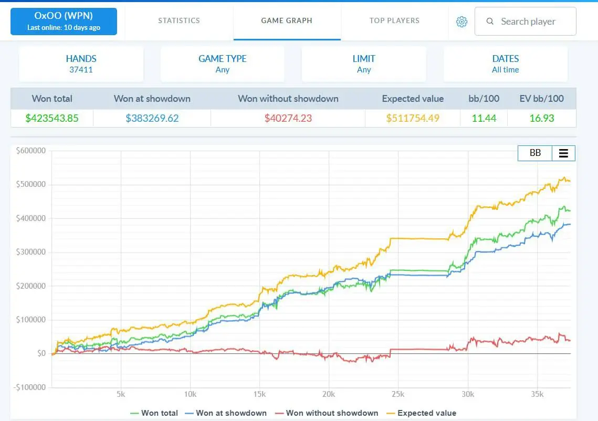
Task: Select the bb/100 value 11.44
Action: point(484,118)
